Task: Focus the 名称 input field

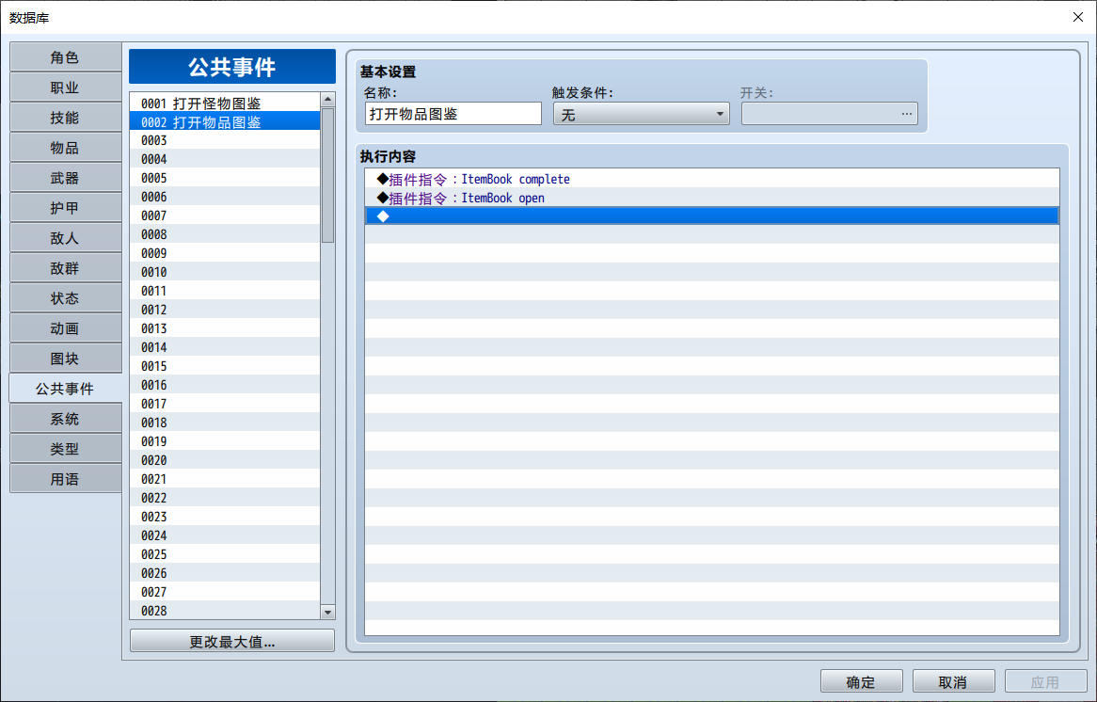Action: [453, 114]
